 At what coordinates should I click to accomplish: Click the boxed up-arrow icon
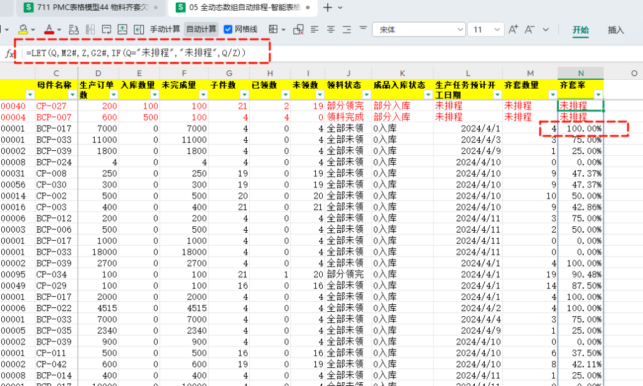tap(122, 29)
